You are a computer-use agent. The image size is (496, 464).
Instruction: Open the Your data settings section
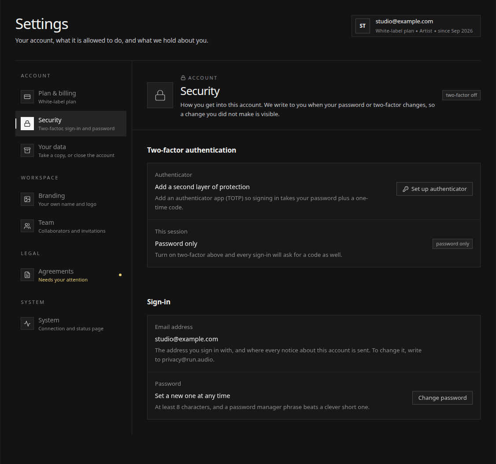pos(71,150)
